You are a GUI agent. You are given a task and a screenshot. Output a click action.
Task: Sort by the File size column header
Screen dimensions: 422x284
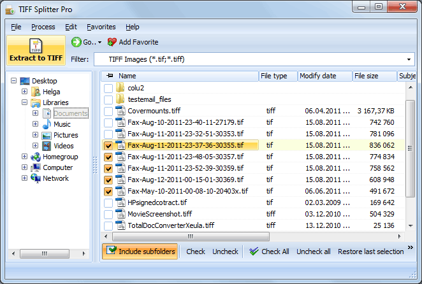coord(374,76)
